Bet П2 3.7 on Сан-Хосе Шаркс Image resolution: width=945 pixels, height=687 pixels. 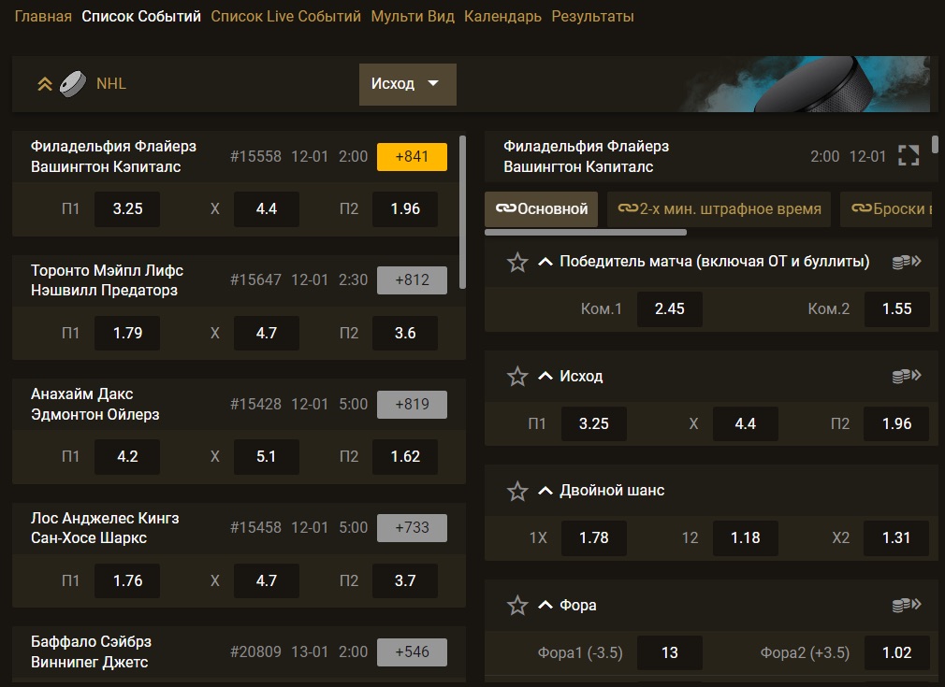[405, 580]
